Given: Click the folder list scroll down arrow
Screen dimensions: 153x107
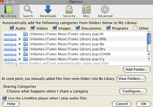Looking at the screenshot, I should coord(149,59).
